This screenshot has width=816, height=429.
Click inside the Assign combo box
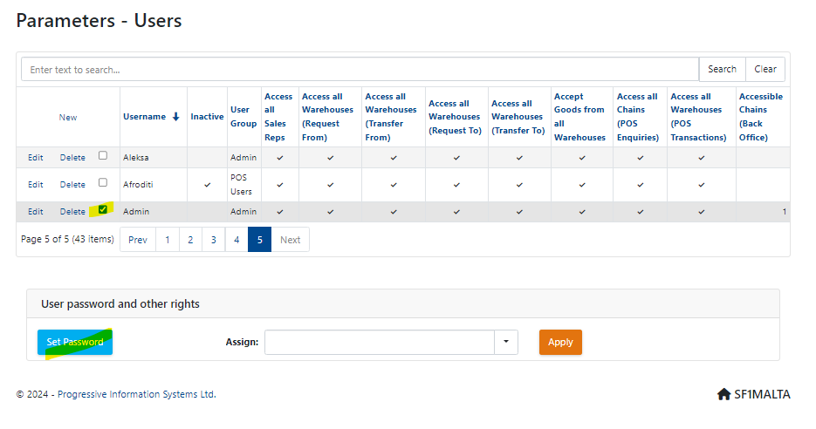click(379, 342)
